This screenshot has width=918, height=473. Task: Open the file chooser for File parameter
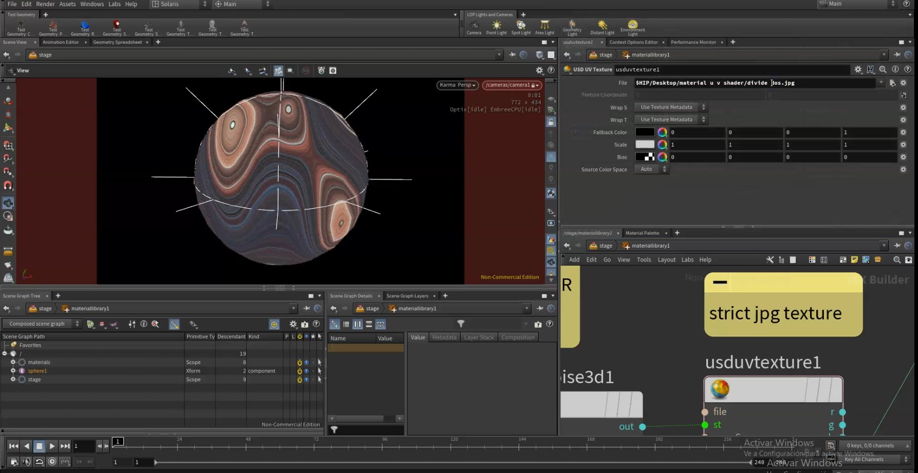tap(892, 83)
